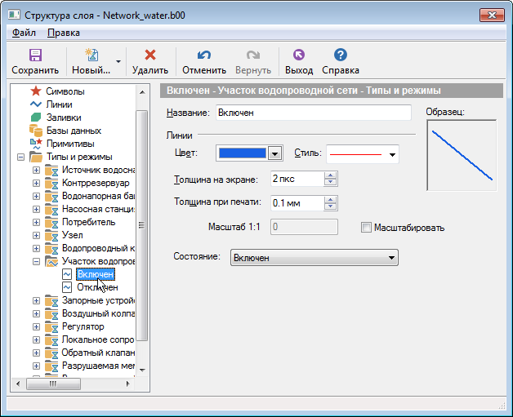Click the Название text field
The image size is (513, 417).
(x=312, y=113)
